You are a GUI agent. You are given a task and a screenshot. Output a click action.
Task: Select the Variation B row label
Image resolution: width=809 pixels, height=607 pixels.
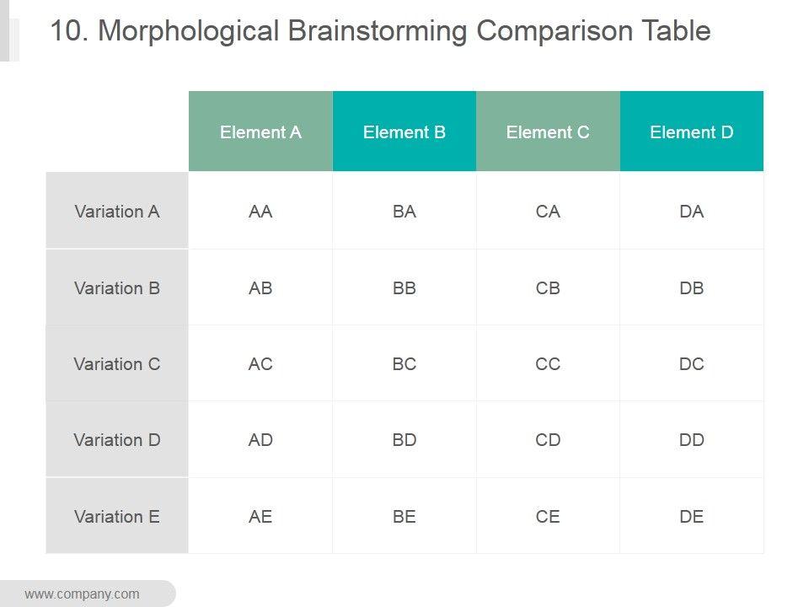click(x=117, y=288)
